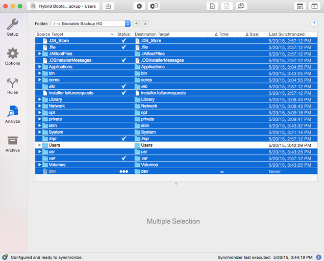Select the tmp source item
Image resolution: width=324 pixels, height=261 pixels.
[x=49, y=139]
